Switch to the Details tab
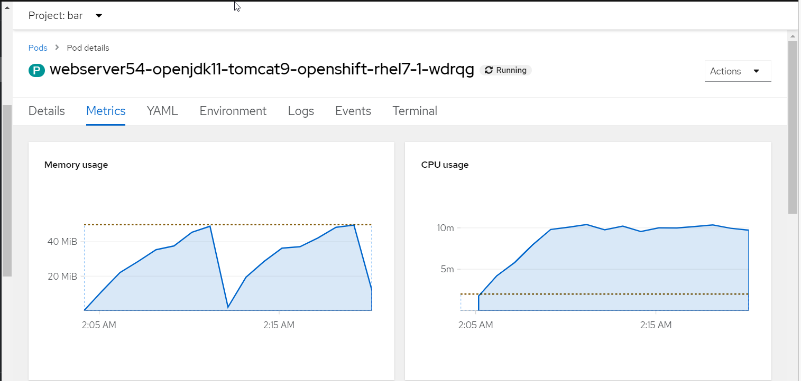The width and height of the screenshot is (801, 381). [x=47, y=111]
